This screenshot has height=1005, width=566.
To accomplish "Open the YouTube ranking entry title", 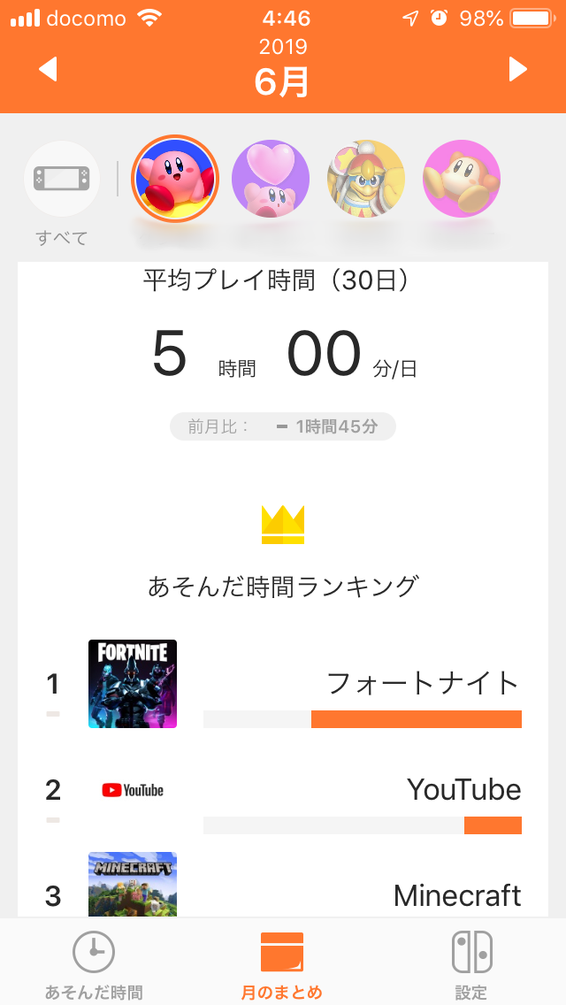I will [x=464, y=790].
